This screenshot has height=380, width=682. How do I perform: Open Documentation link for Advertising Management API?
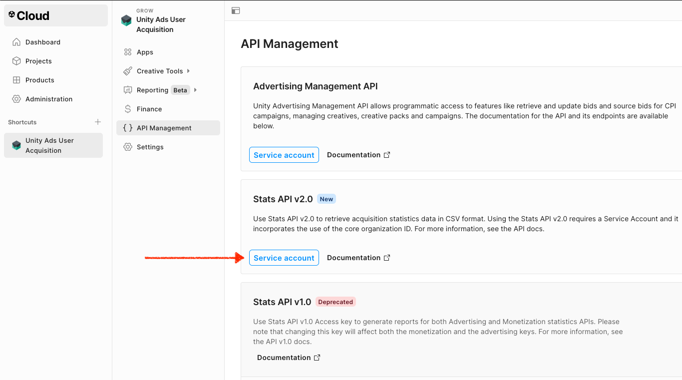click(x=358, y=155)
